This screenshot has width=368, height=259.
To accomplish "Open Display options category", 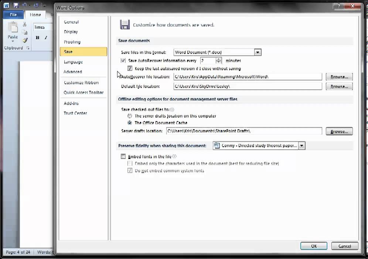I will click(x=83, y=32).
